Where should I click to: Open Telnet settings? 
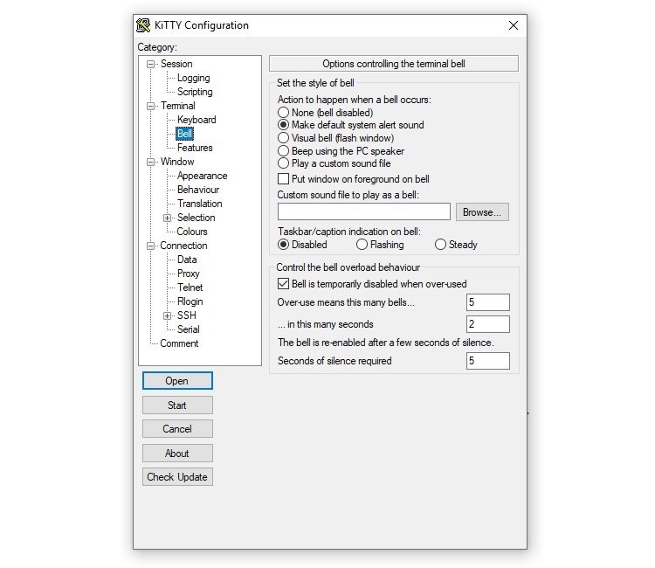pyautogui.click(x=190, y=287)
